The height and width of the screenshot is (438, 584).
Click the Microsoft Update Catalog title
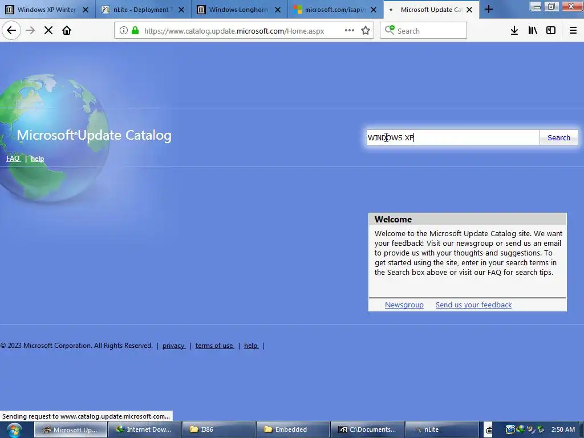pyautogui.click(x=94, y=135)
